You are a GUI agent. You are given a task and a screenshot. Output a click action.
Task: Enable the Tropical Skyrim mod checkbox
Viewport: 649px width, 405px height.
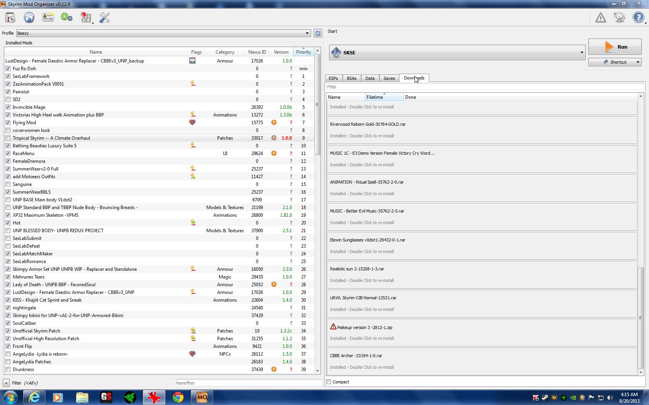(x=8, y=138)
